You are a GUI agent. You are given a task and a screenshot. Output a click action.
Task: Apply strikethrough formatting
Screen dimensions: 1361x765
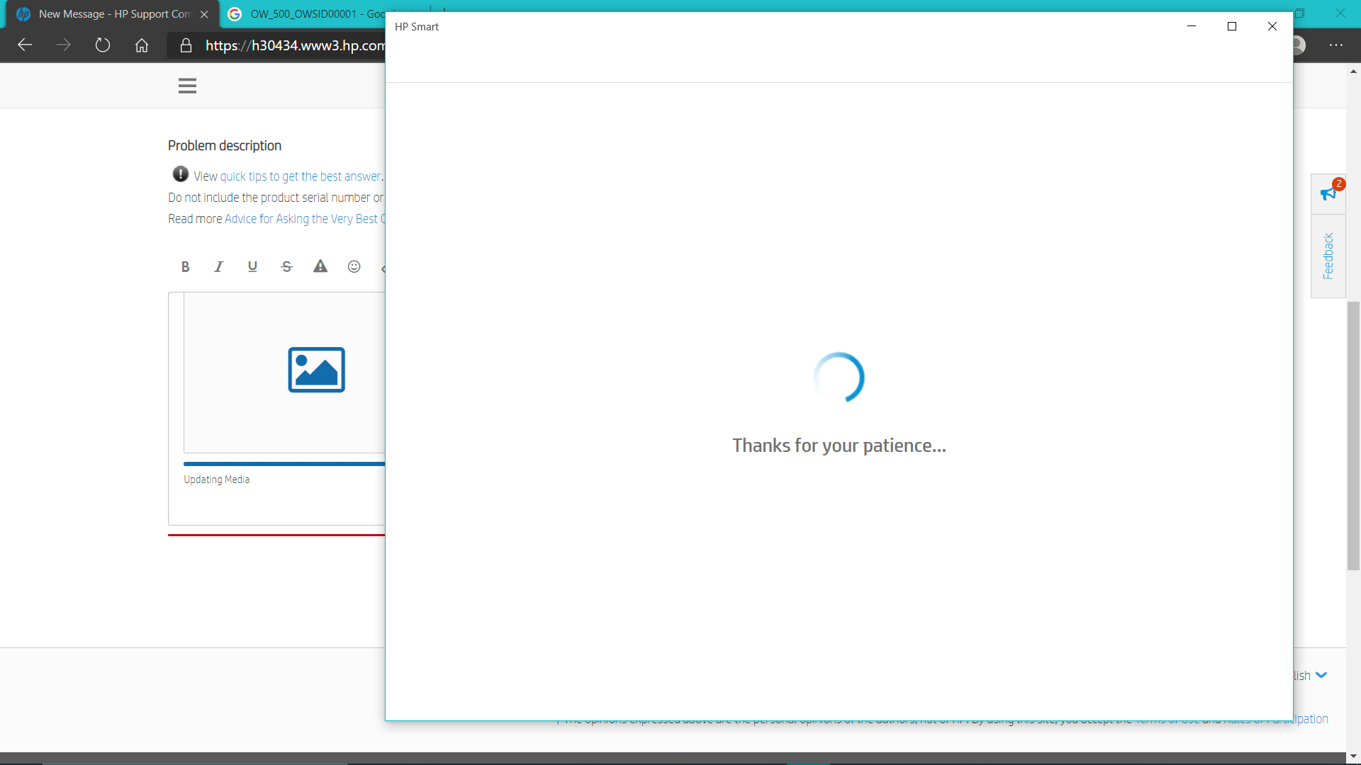[x=286, y=266]
